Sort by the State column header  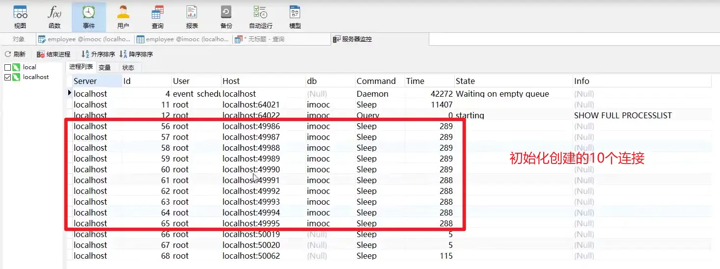(514, 81)
